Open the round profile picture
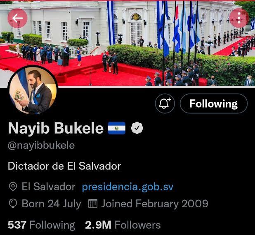Viewport: 255px width, 235px height. click(33, 90)
